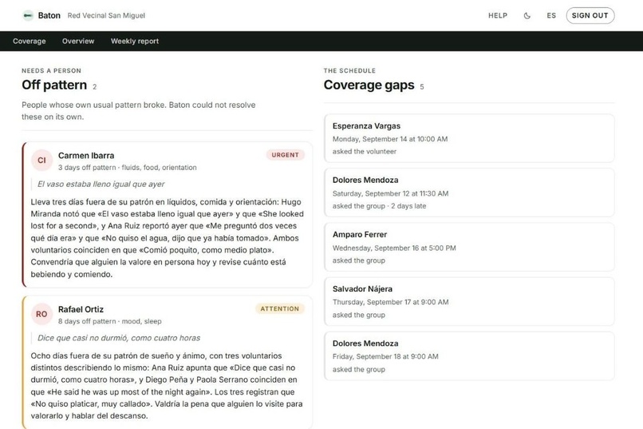Click "3 days off pattern · fluids, food, orientation"
The height and width of the screenshot is (429, 643).
click(x=127, y=168)
